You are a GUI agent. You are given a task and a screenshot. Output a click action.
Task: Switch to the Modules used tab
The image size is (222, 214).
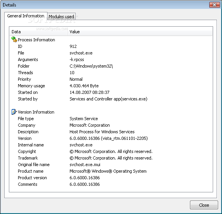[61, 17]
